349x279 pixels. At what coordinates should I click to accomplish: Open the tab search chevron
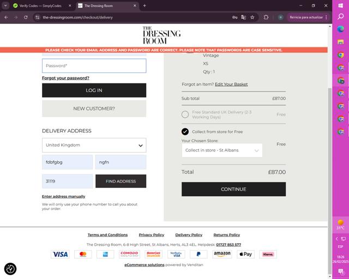5,6
